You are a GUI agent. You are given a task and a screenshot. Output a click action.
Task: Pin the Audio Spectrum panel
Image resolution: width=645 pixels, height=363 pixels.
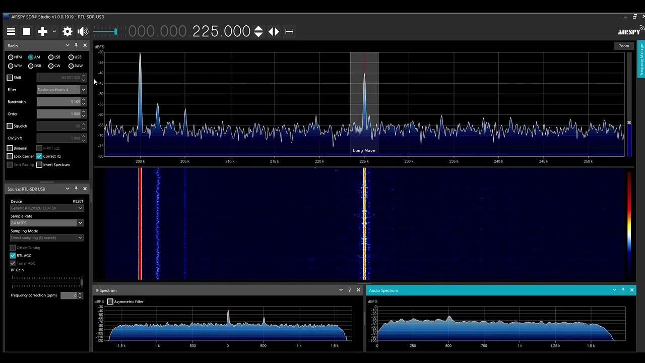pos(623,290)
